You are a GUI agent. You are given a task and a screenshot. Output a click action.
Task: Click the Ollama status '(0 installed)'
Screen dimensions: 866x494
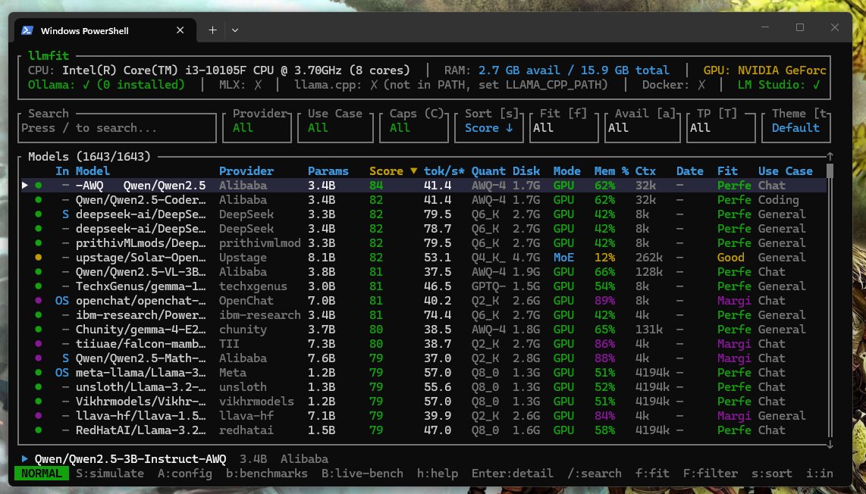click(141, 84)
